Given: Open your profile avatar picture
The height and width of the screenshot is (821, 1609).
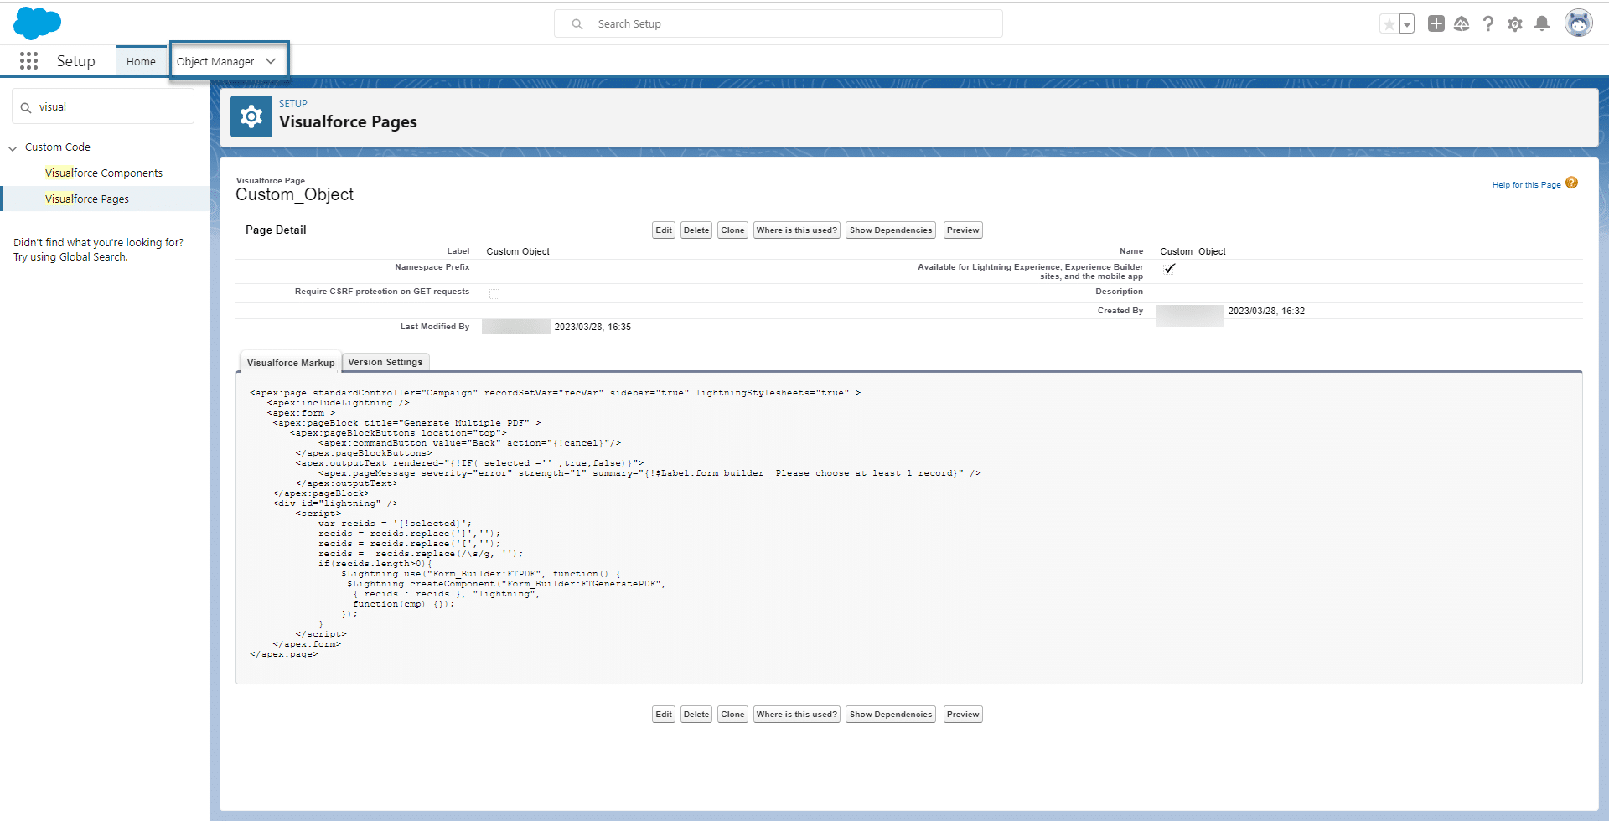Looking at the screenshot, I should 1579,23.
